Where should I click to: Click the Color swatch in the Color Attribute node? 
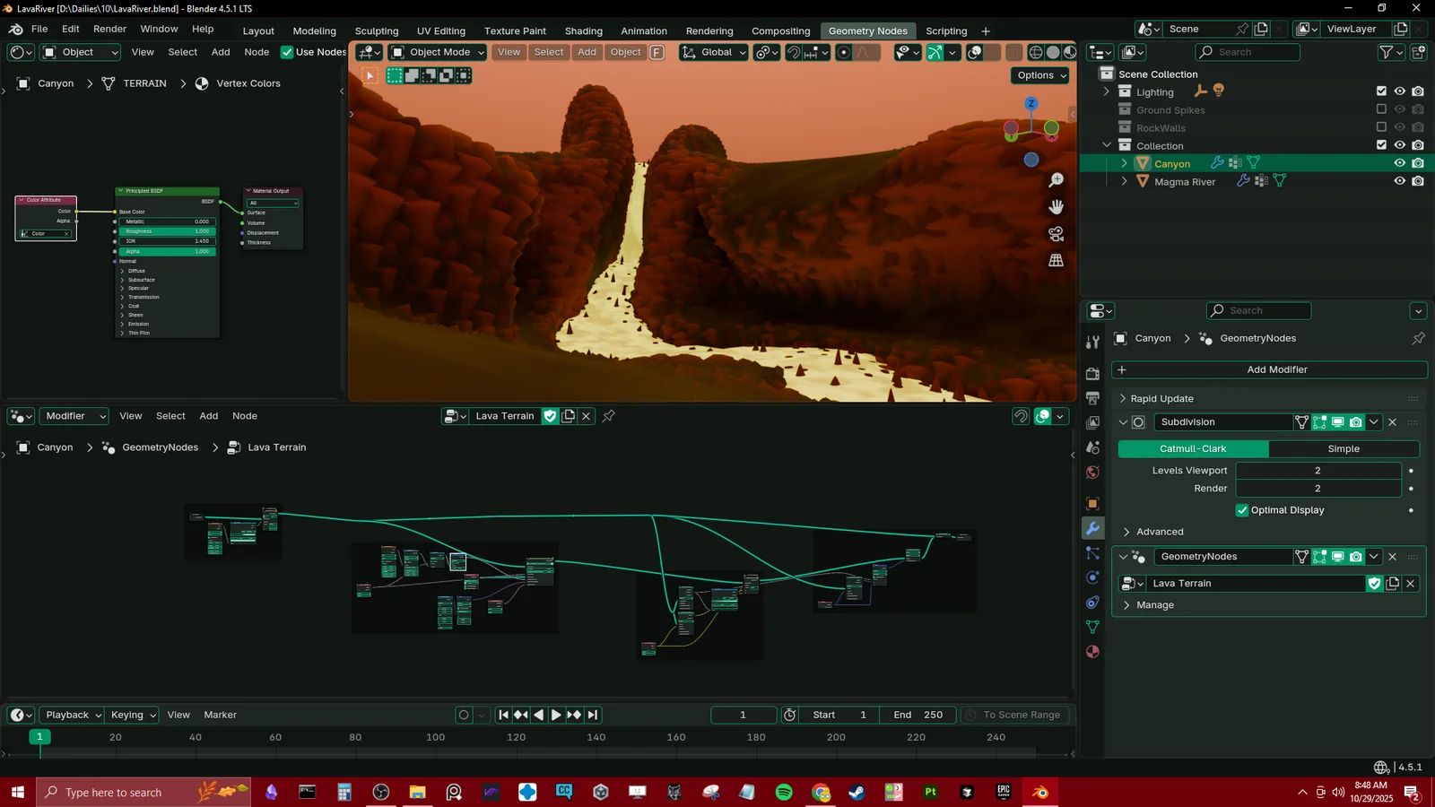coord(40,233)
